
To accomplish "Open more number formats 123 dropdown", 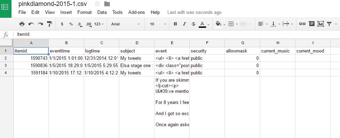I will 99,24.
